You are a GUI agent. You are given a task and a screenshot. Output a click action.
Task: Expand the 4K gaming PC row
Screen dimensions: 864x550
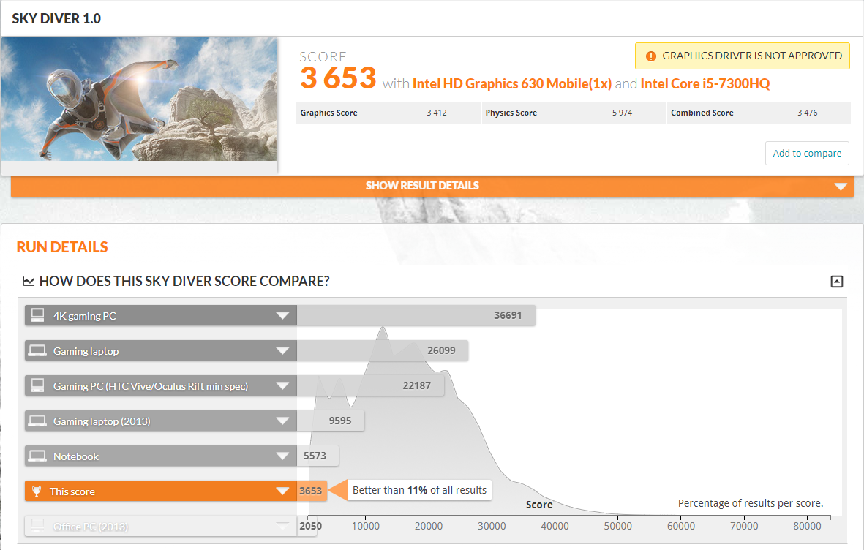[x=282, y=316]
